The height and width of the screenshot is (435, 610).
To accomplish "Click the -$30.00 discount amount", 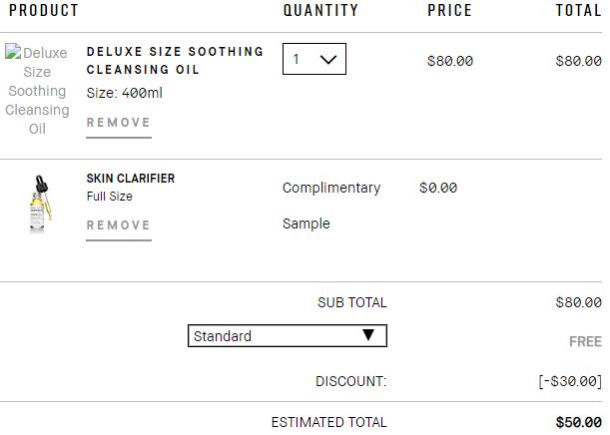I will [570, 381].
